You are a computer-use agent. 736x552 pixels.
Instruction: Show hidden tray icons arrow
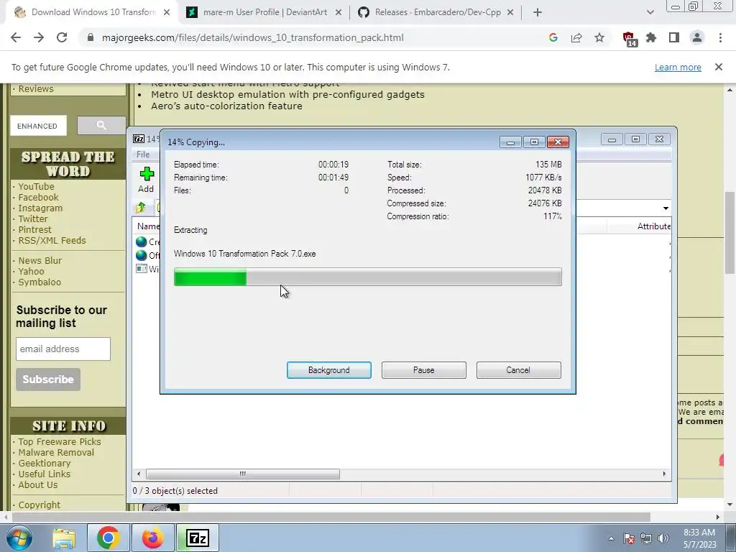click(x=611, y=538)
